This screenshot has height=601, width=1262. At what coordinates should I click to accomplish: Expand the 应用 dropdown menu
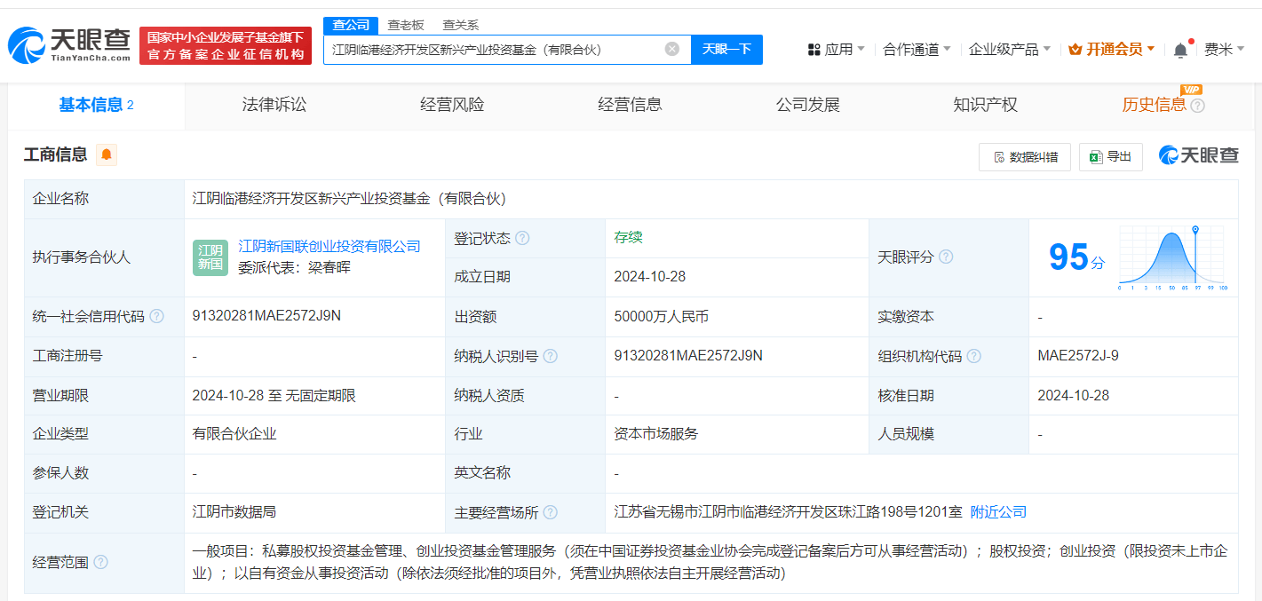coord(837,50)
